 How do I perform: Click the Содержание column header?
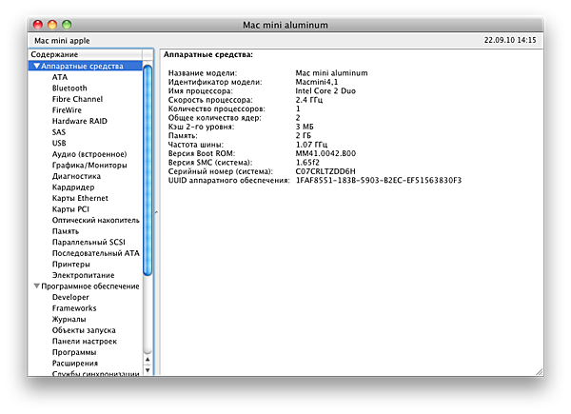pyautogui.click(x=86, y=54)
